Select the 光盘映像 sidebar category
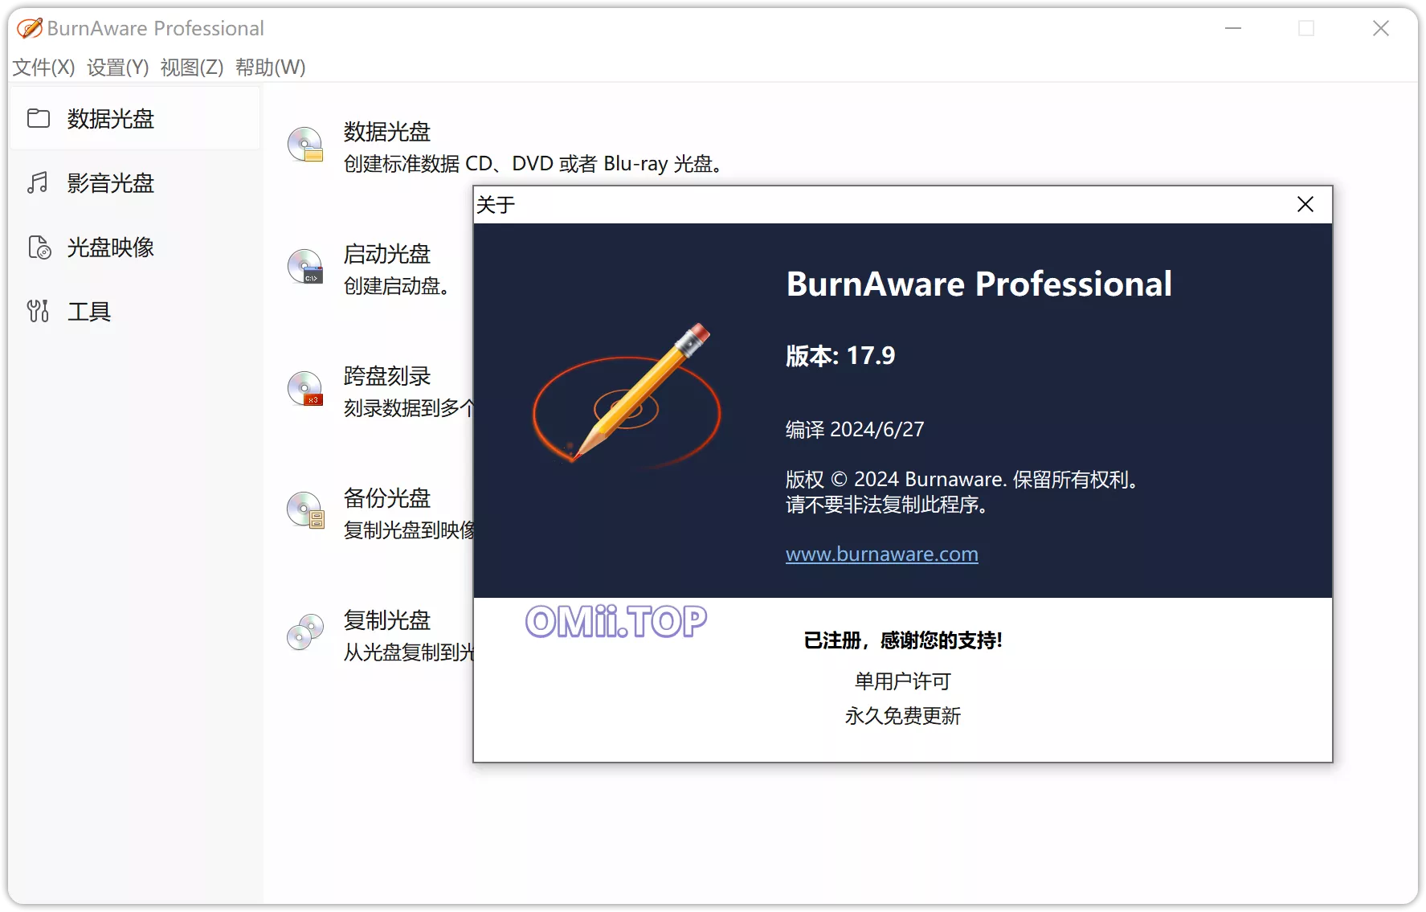The width and height of the screenshot is (1426, 912). coord(134,247)
